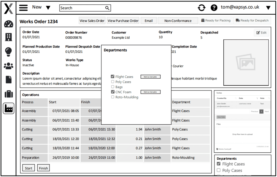Open the hamburger menu
Viewport: 277px width, 177px height.
[x=23, y=8]
